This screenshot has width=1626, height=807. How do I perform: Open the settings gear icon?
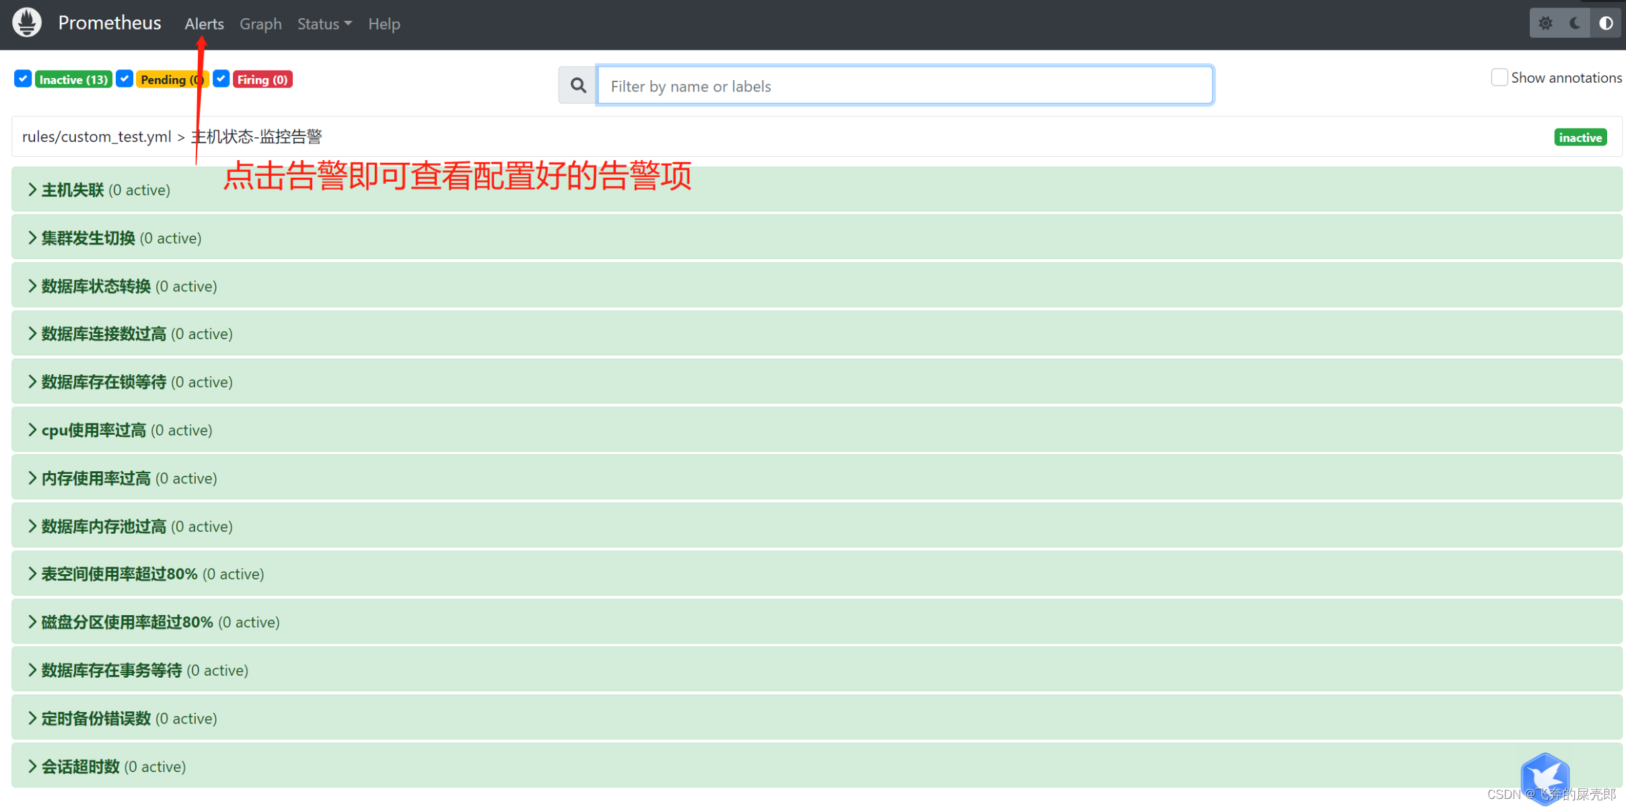(1545, 22)
